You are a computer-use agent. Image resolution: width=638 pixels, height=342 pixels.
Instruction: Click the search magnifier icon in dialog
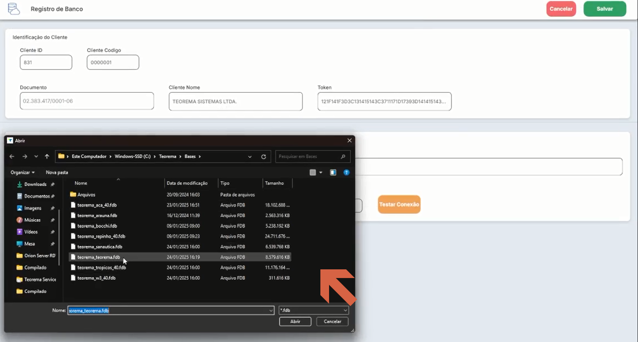[x=343, y=157]
